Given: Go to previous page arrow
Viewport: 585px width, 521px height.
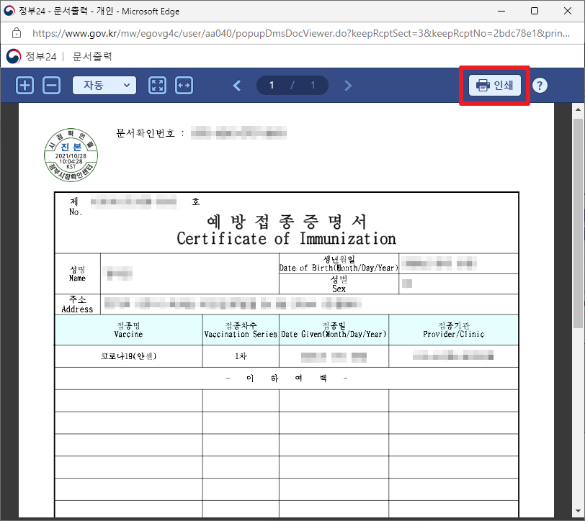Looking at the screenshot, I should point(237,86).
